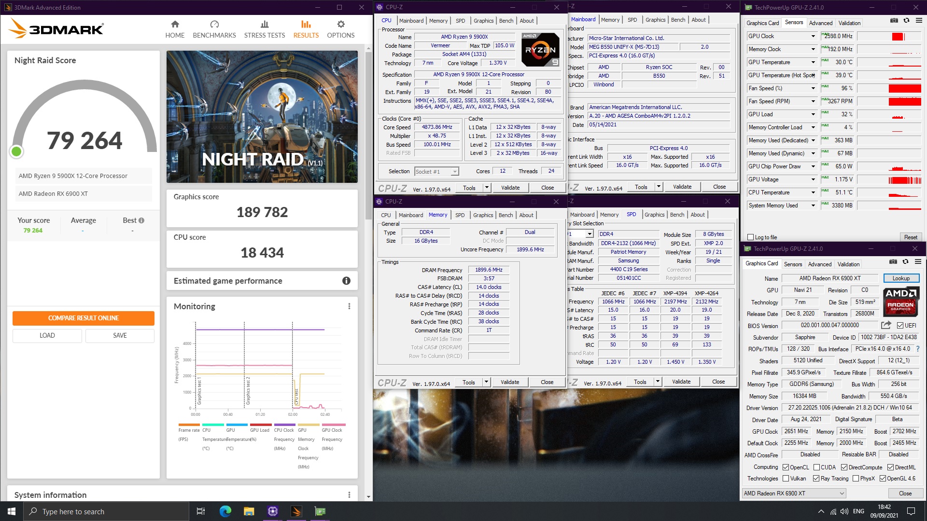Click the Night Raid benchmark thumbnail
Image resolution: width=927 pixels, height=521 pixels.
[262, 117]
